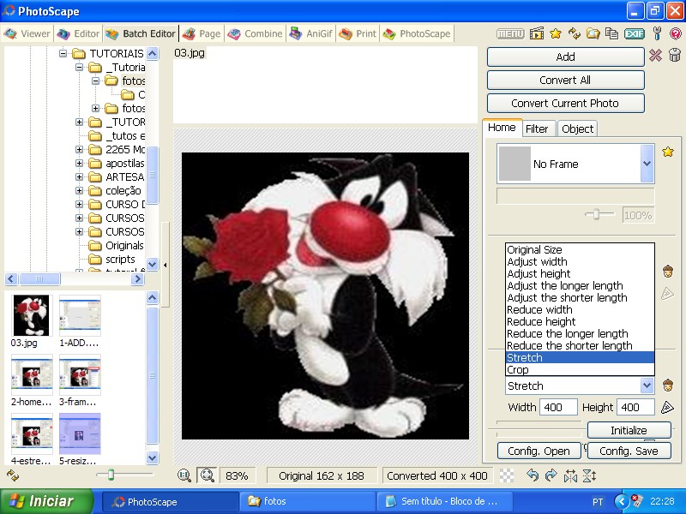
Task: Click the undo arrow in the status bar
Action: [x=533, y=476]
